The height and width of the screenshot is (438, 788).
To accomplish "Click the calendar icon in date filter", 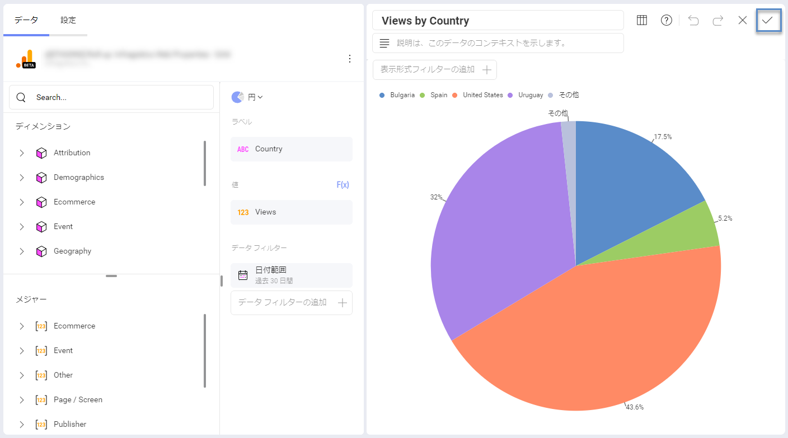I will 243,275.
